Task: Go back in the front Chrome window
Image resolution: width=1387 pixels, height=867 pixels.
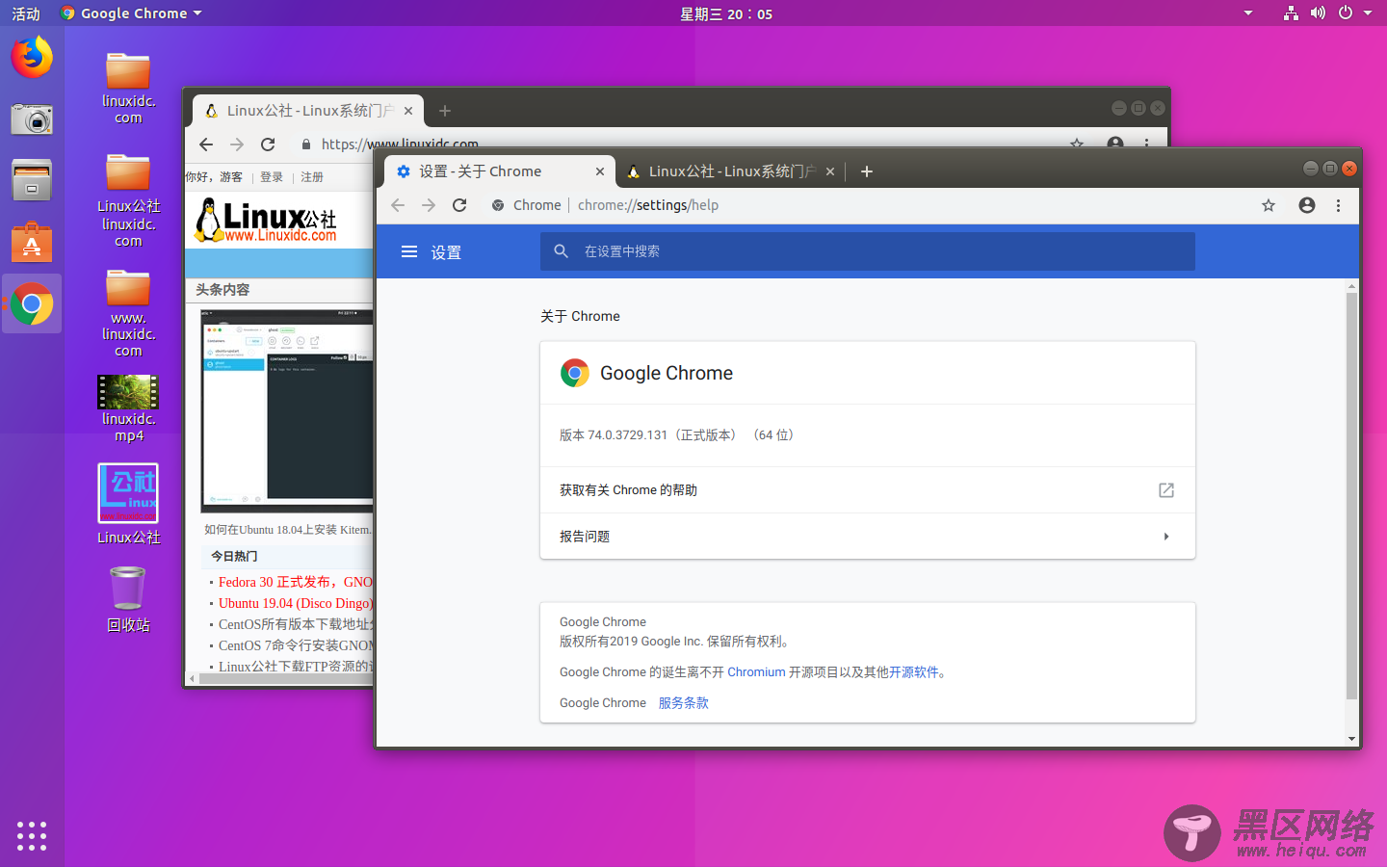Action: tap(398, 205)
